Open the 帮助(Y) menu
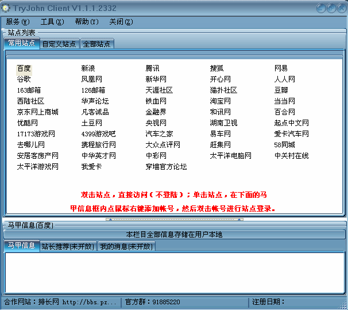Screen dimensions: 348x310 click(87, 22)
